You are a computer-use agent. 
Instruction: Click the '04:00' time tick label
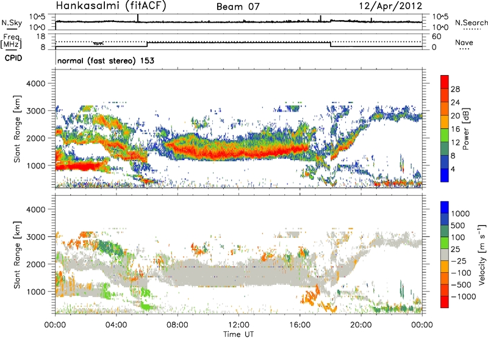click(116, 325)
